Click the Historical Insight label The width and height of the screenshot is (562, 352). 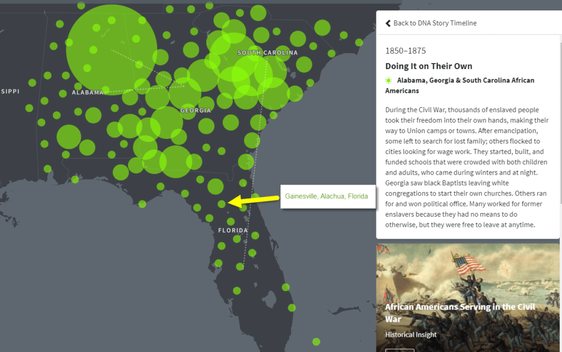(411, 334)
